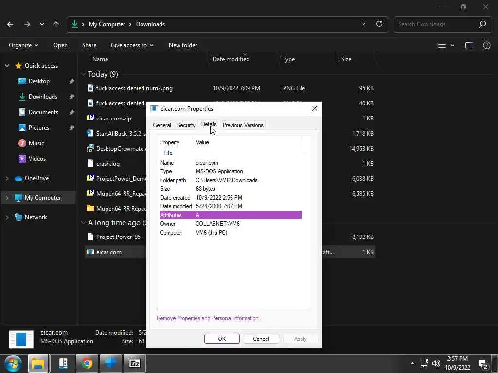The image size is (498, 373).
Task: Sort by the Date modified column
Action: 231,59
